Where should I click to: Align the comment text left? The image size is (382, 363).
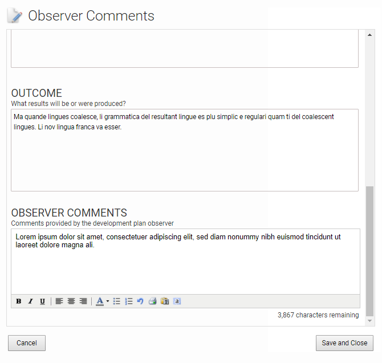pyautogui.click(x=59, y=301)
